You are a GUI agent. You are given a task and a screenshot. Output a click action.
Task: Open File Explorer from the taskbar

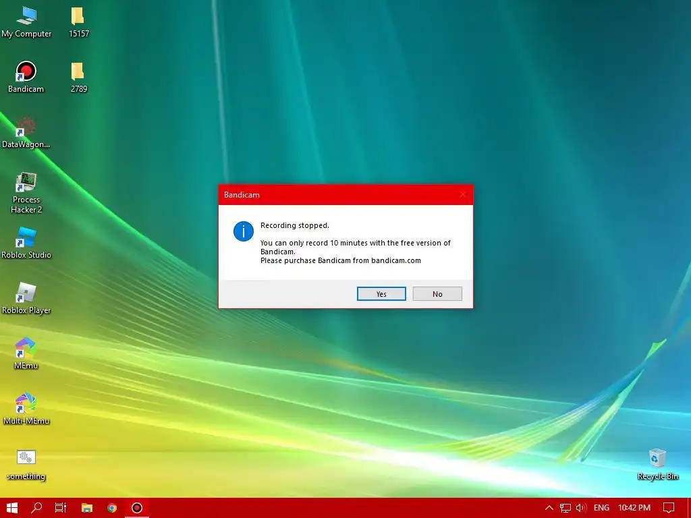click(x=87, y=508)
